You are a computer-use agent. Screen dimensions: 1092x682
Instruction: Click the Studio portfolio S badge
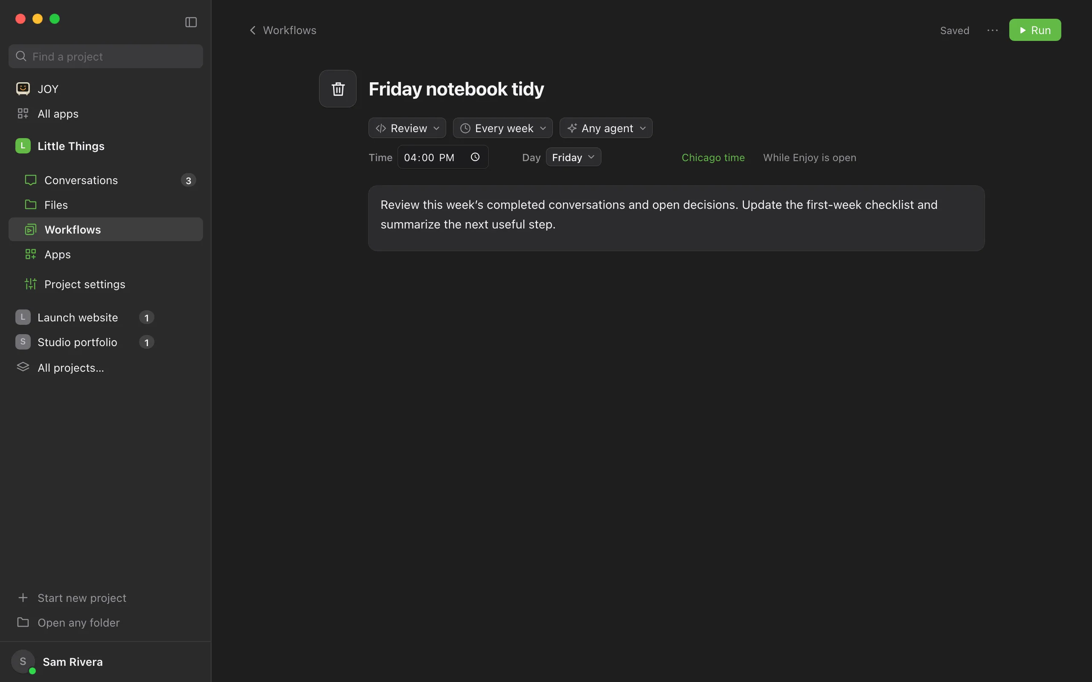click(x=23, y=342)
